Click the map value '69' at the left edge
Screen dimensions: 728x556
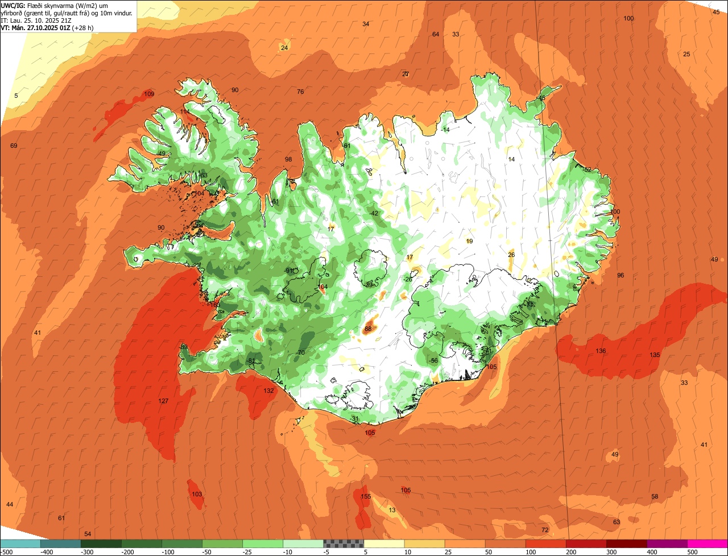click(14, 146)
